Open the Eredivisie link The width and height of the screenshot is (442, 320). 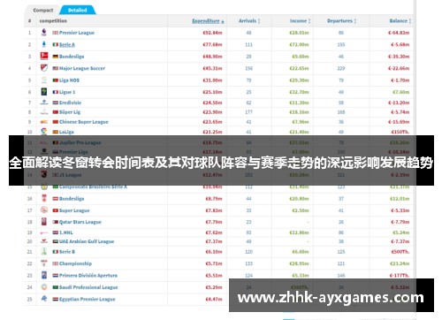click(70, 103)
